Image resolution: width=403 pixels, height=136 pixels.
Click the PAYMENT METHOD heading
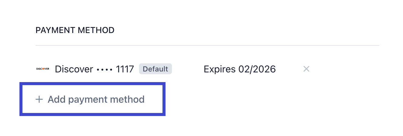pyautogui.click(x=75, y=30)
